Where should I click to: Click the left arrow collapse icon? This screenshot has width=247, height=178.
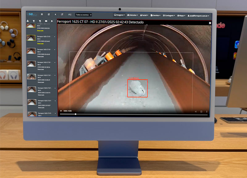point(55,14)
